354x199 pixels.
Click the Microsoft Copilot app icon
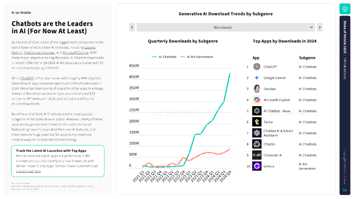tap(257, 100)
